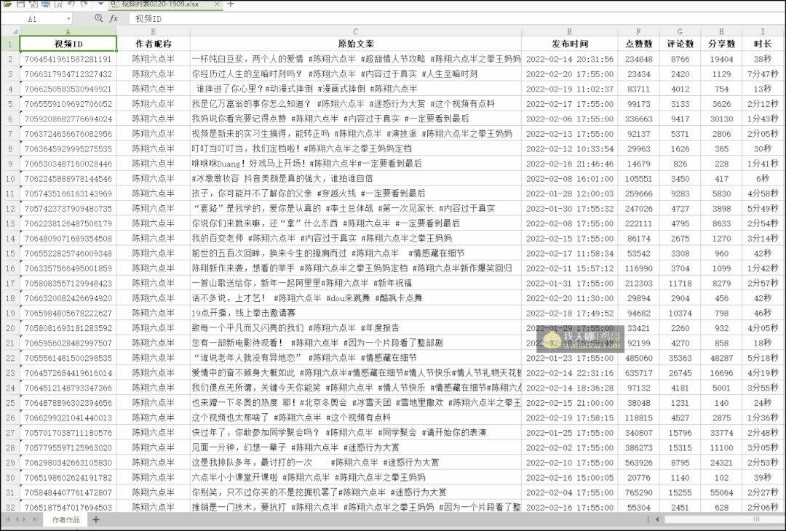The width and height of the screenshot is (786, 531).
Task: Expand the quick access toolbar customize dropdown
Action: click(x=99, y=4)
